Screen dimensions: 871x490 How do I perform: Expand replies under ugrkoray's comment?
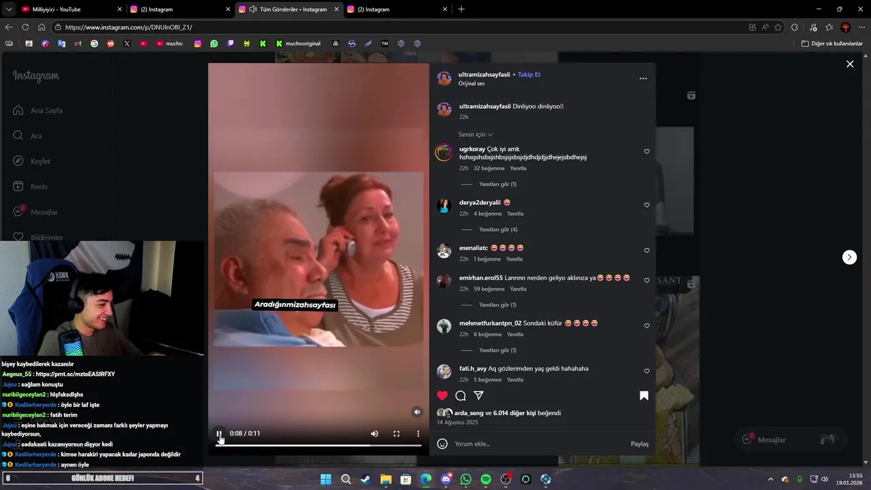[497, 184]
